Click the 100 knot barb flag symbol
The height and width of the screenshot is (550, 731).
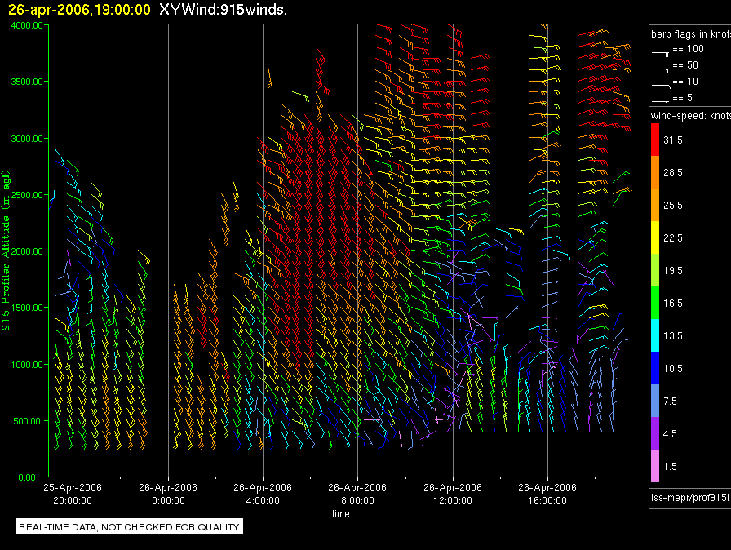click(x=659, y=51)
